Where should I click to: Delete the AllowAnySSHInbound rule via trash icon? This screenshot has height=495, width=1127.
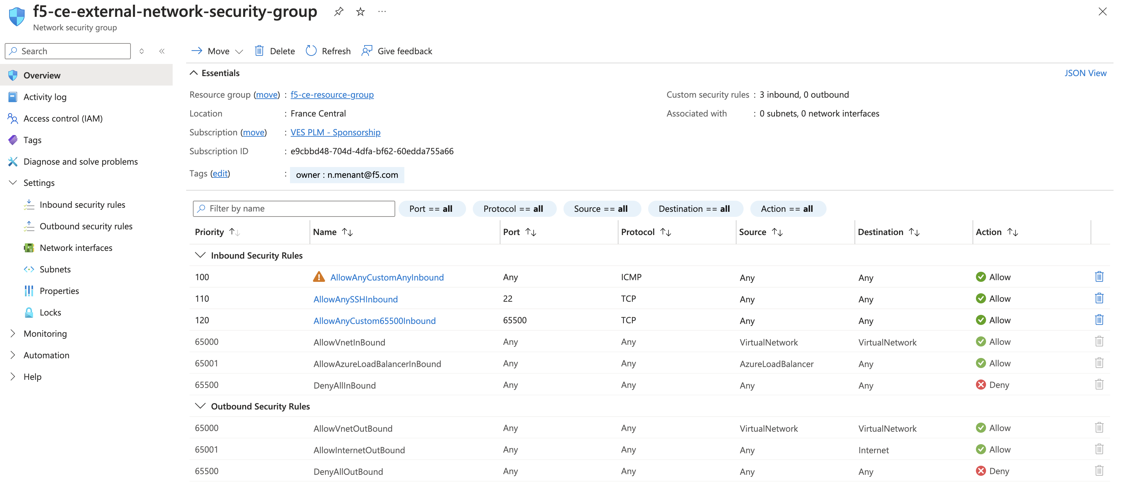point(1099,298)
